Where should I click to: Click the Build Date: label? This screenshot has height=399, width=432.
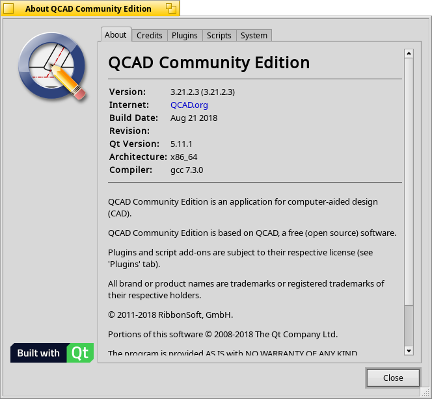134,118
